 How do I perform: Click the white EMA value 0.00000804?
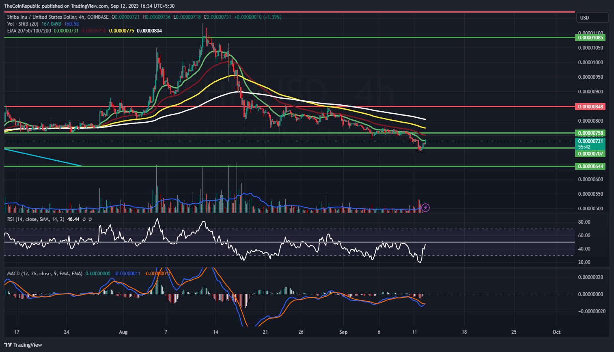pyautogui.click(x=149, y=31)
